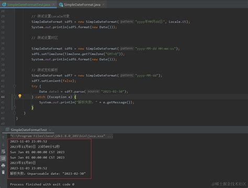Click 'Locale.US' argument in sdf5 line
Image resolution: width=248 pixels, height=188 pixels.
coord(177,22)
